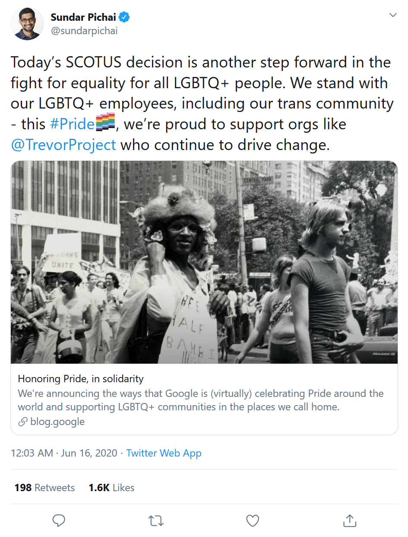
Task: View the 1.6K Likes list
Action: [x=111, y=488]
